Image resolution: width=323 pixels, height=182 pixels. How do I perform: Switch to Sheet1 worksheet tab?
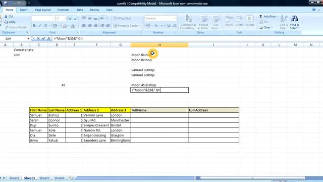tap(14, 178)
